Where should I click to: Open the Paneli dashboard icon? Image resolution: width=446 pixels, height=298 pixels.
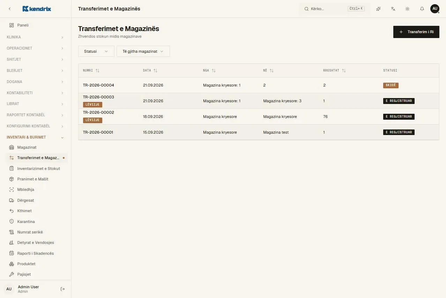[x=12, y=25]
